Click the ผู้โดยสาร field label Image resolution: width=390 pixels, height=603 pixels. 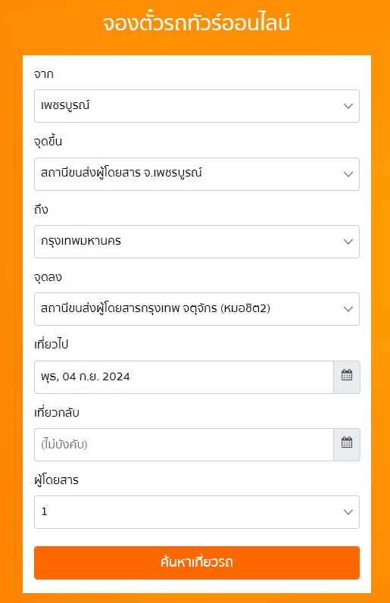click(56, 480)
